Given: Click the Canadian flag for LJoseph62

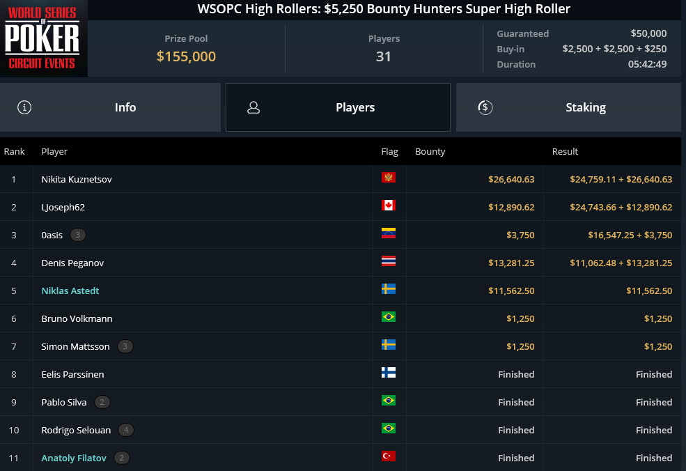Looking at the screenshot, I should tap(389, 206).
